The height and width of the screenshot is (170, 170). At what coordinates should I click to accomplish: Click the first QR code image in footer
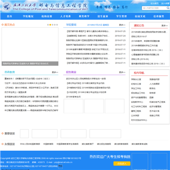(x=140, y=161)
